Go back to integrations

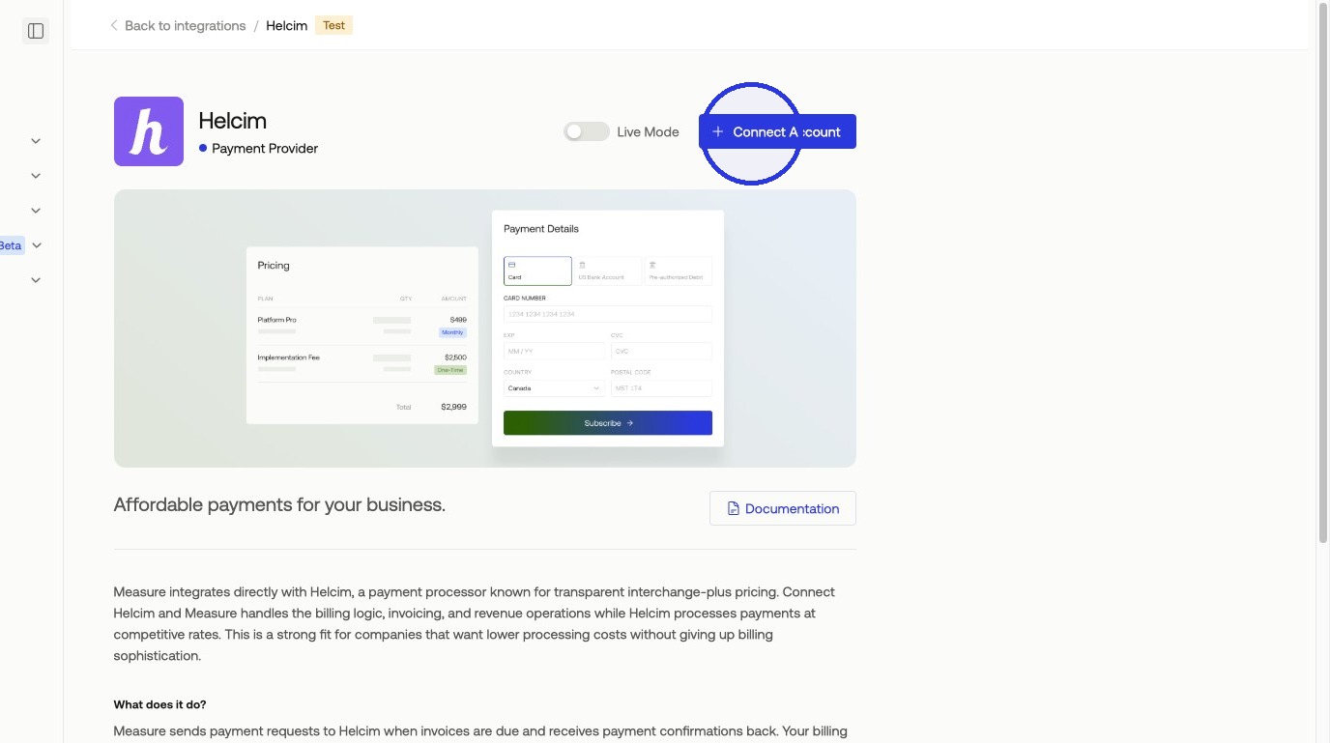point(178,26)
